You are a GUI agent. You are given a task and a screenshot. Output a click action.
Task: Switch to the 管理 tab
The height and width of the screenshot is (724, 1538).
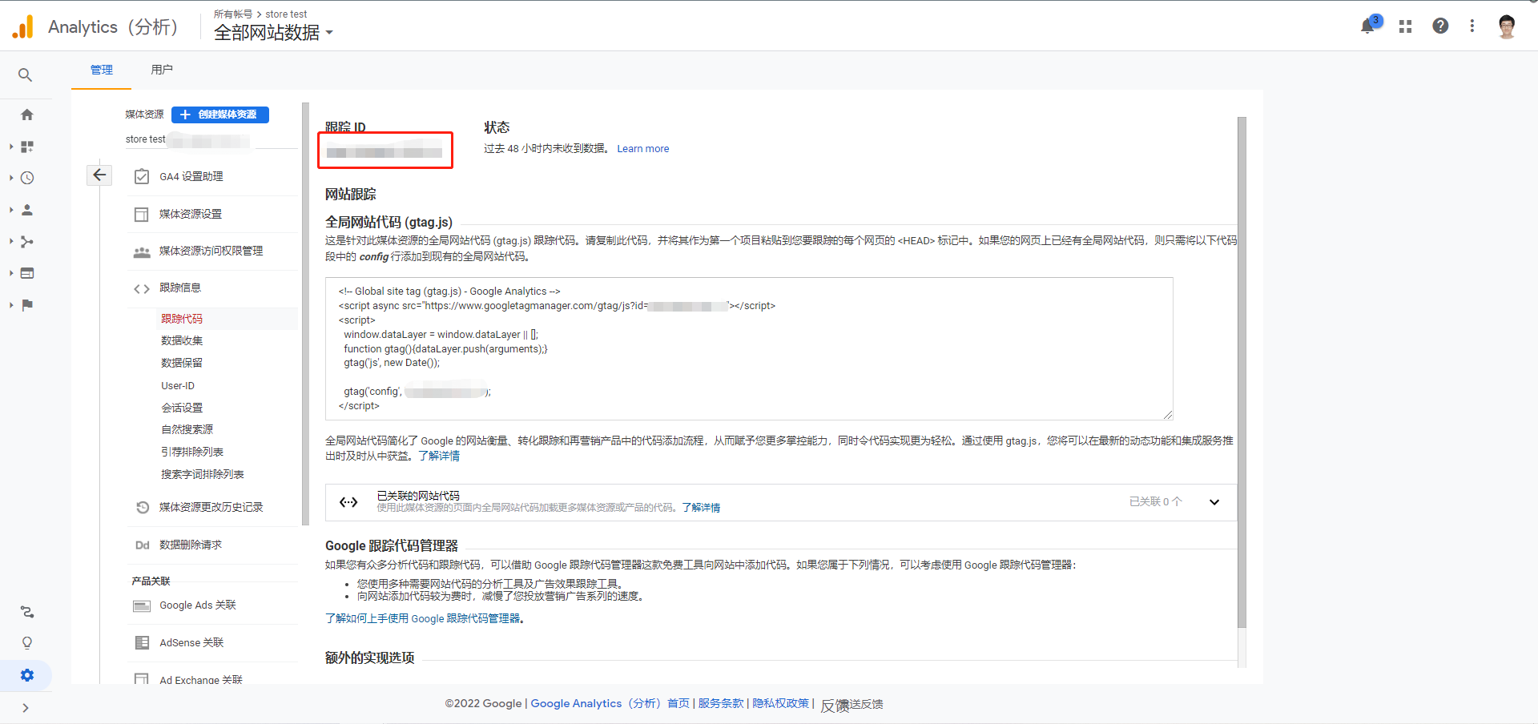(102, 70)
